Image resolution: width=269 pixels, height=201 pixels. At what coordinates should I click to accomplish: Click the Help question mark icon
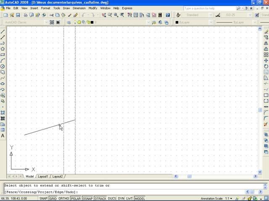[x=168, y=15]
